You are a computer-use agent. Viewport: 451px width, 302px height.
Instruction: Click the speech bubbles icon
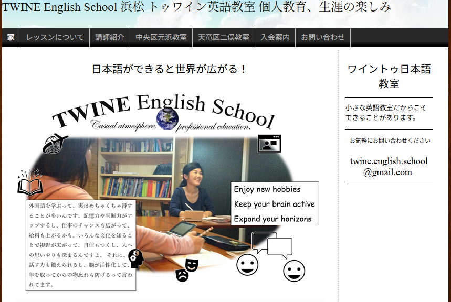[x=272, y=244]
